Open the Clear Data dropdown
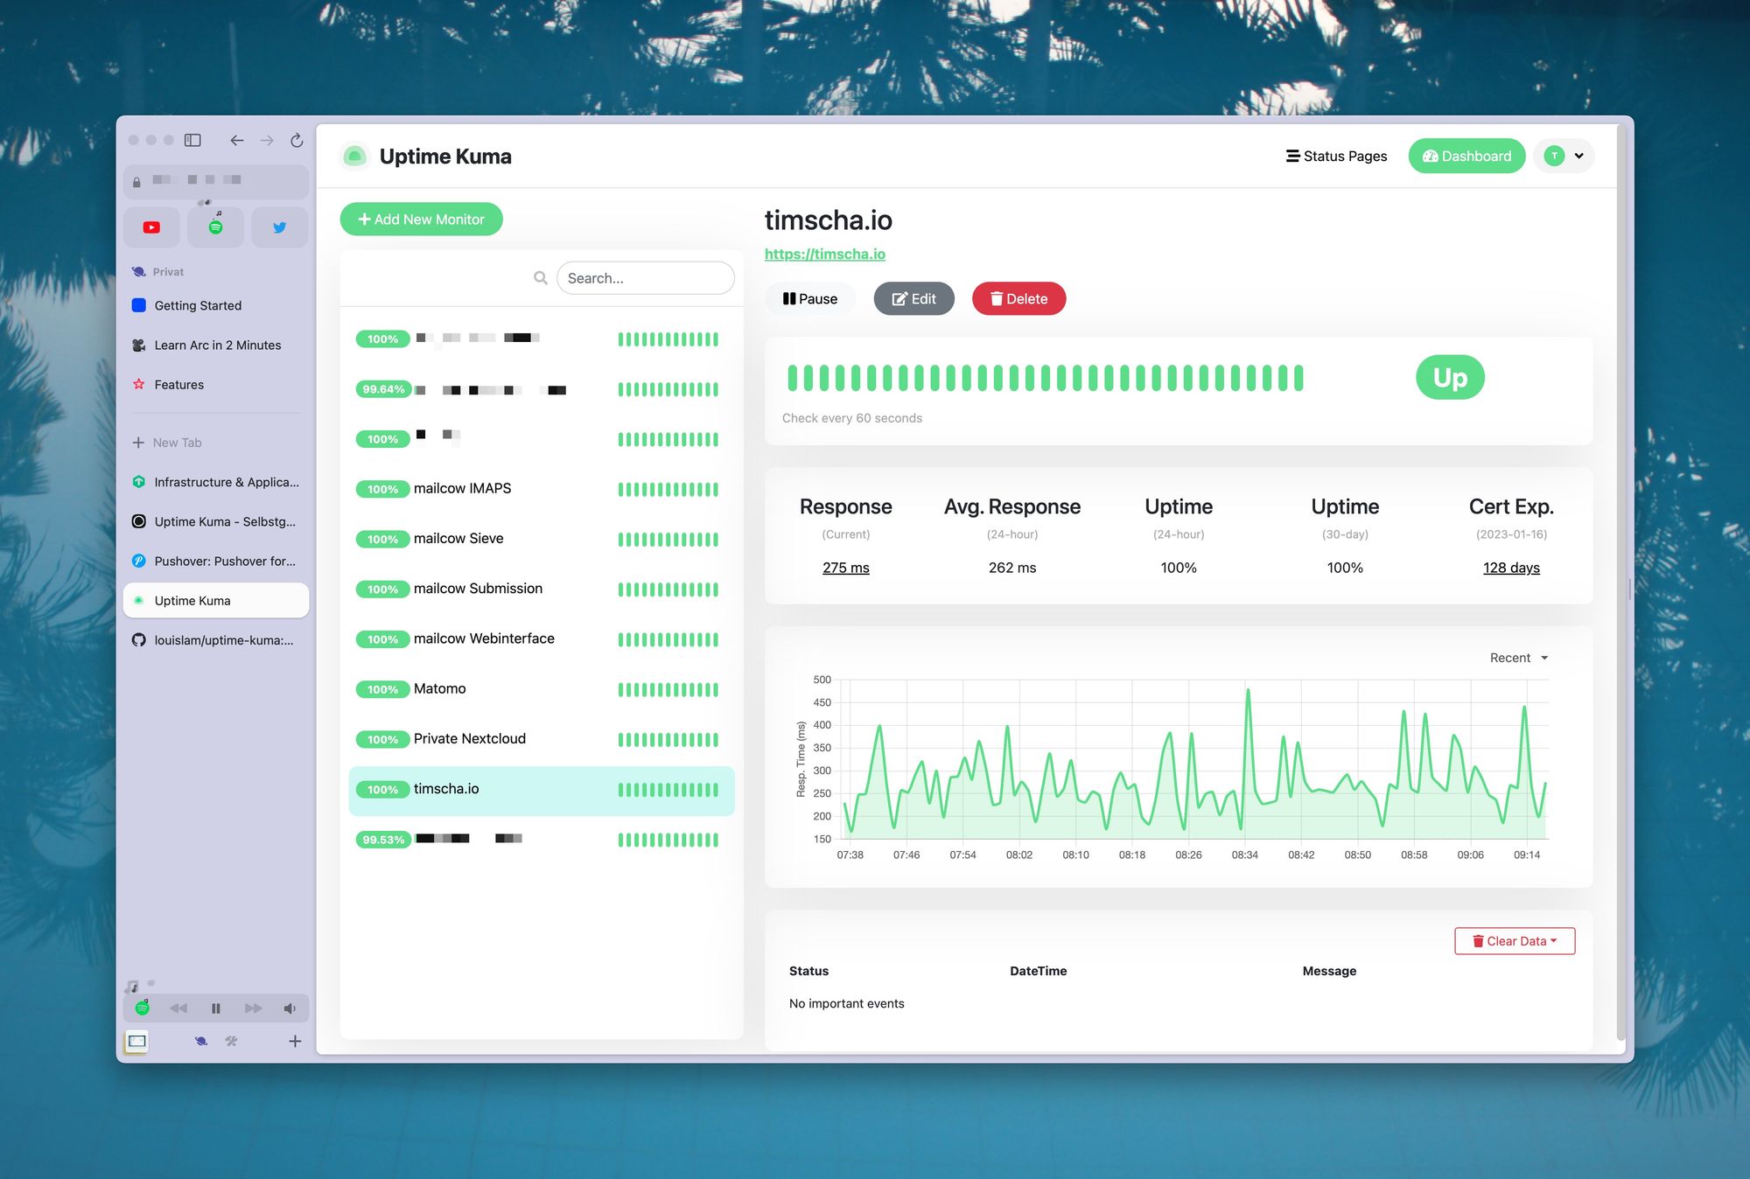 [1515, 941]
